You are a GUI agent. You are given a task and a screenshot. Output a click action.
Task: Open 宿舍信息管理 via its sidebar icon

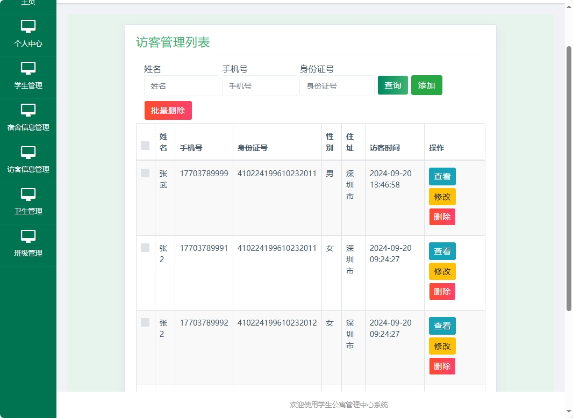[x=28, y=110]
